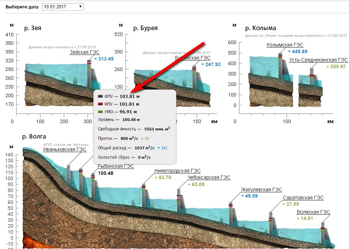
Task: Open the Саратовская ГЭС station label
Action: tap(303, 198)
